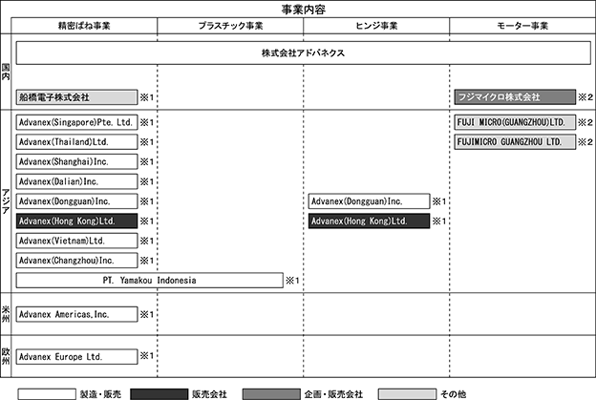Select the Advanex Europe Ltd. box
The image size is (596, 400).
(76, 357)
